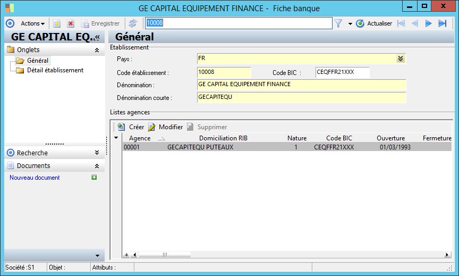Open the Actions dropdown menu
Viewport: 459px width, 276px height.
(x=32, y=23)
